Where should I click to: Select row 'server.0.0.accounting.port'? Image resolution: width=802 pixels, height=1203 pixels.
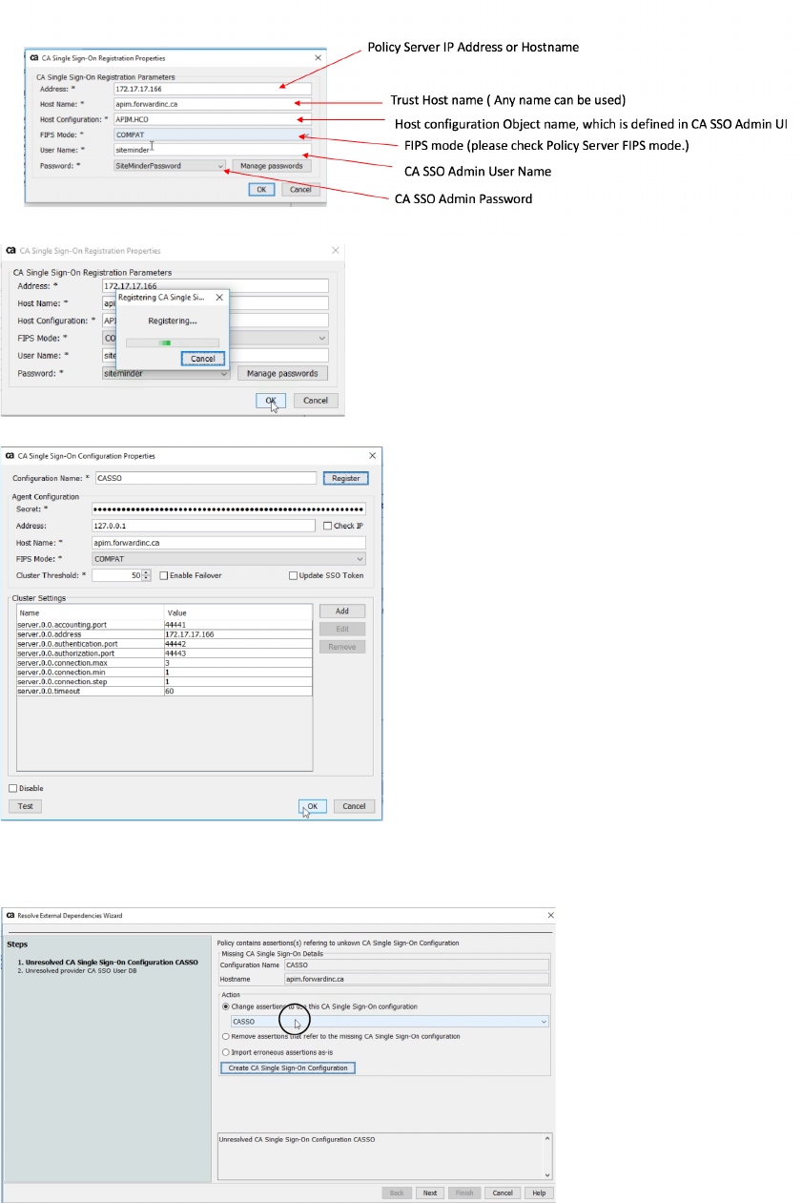[164, 624]
